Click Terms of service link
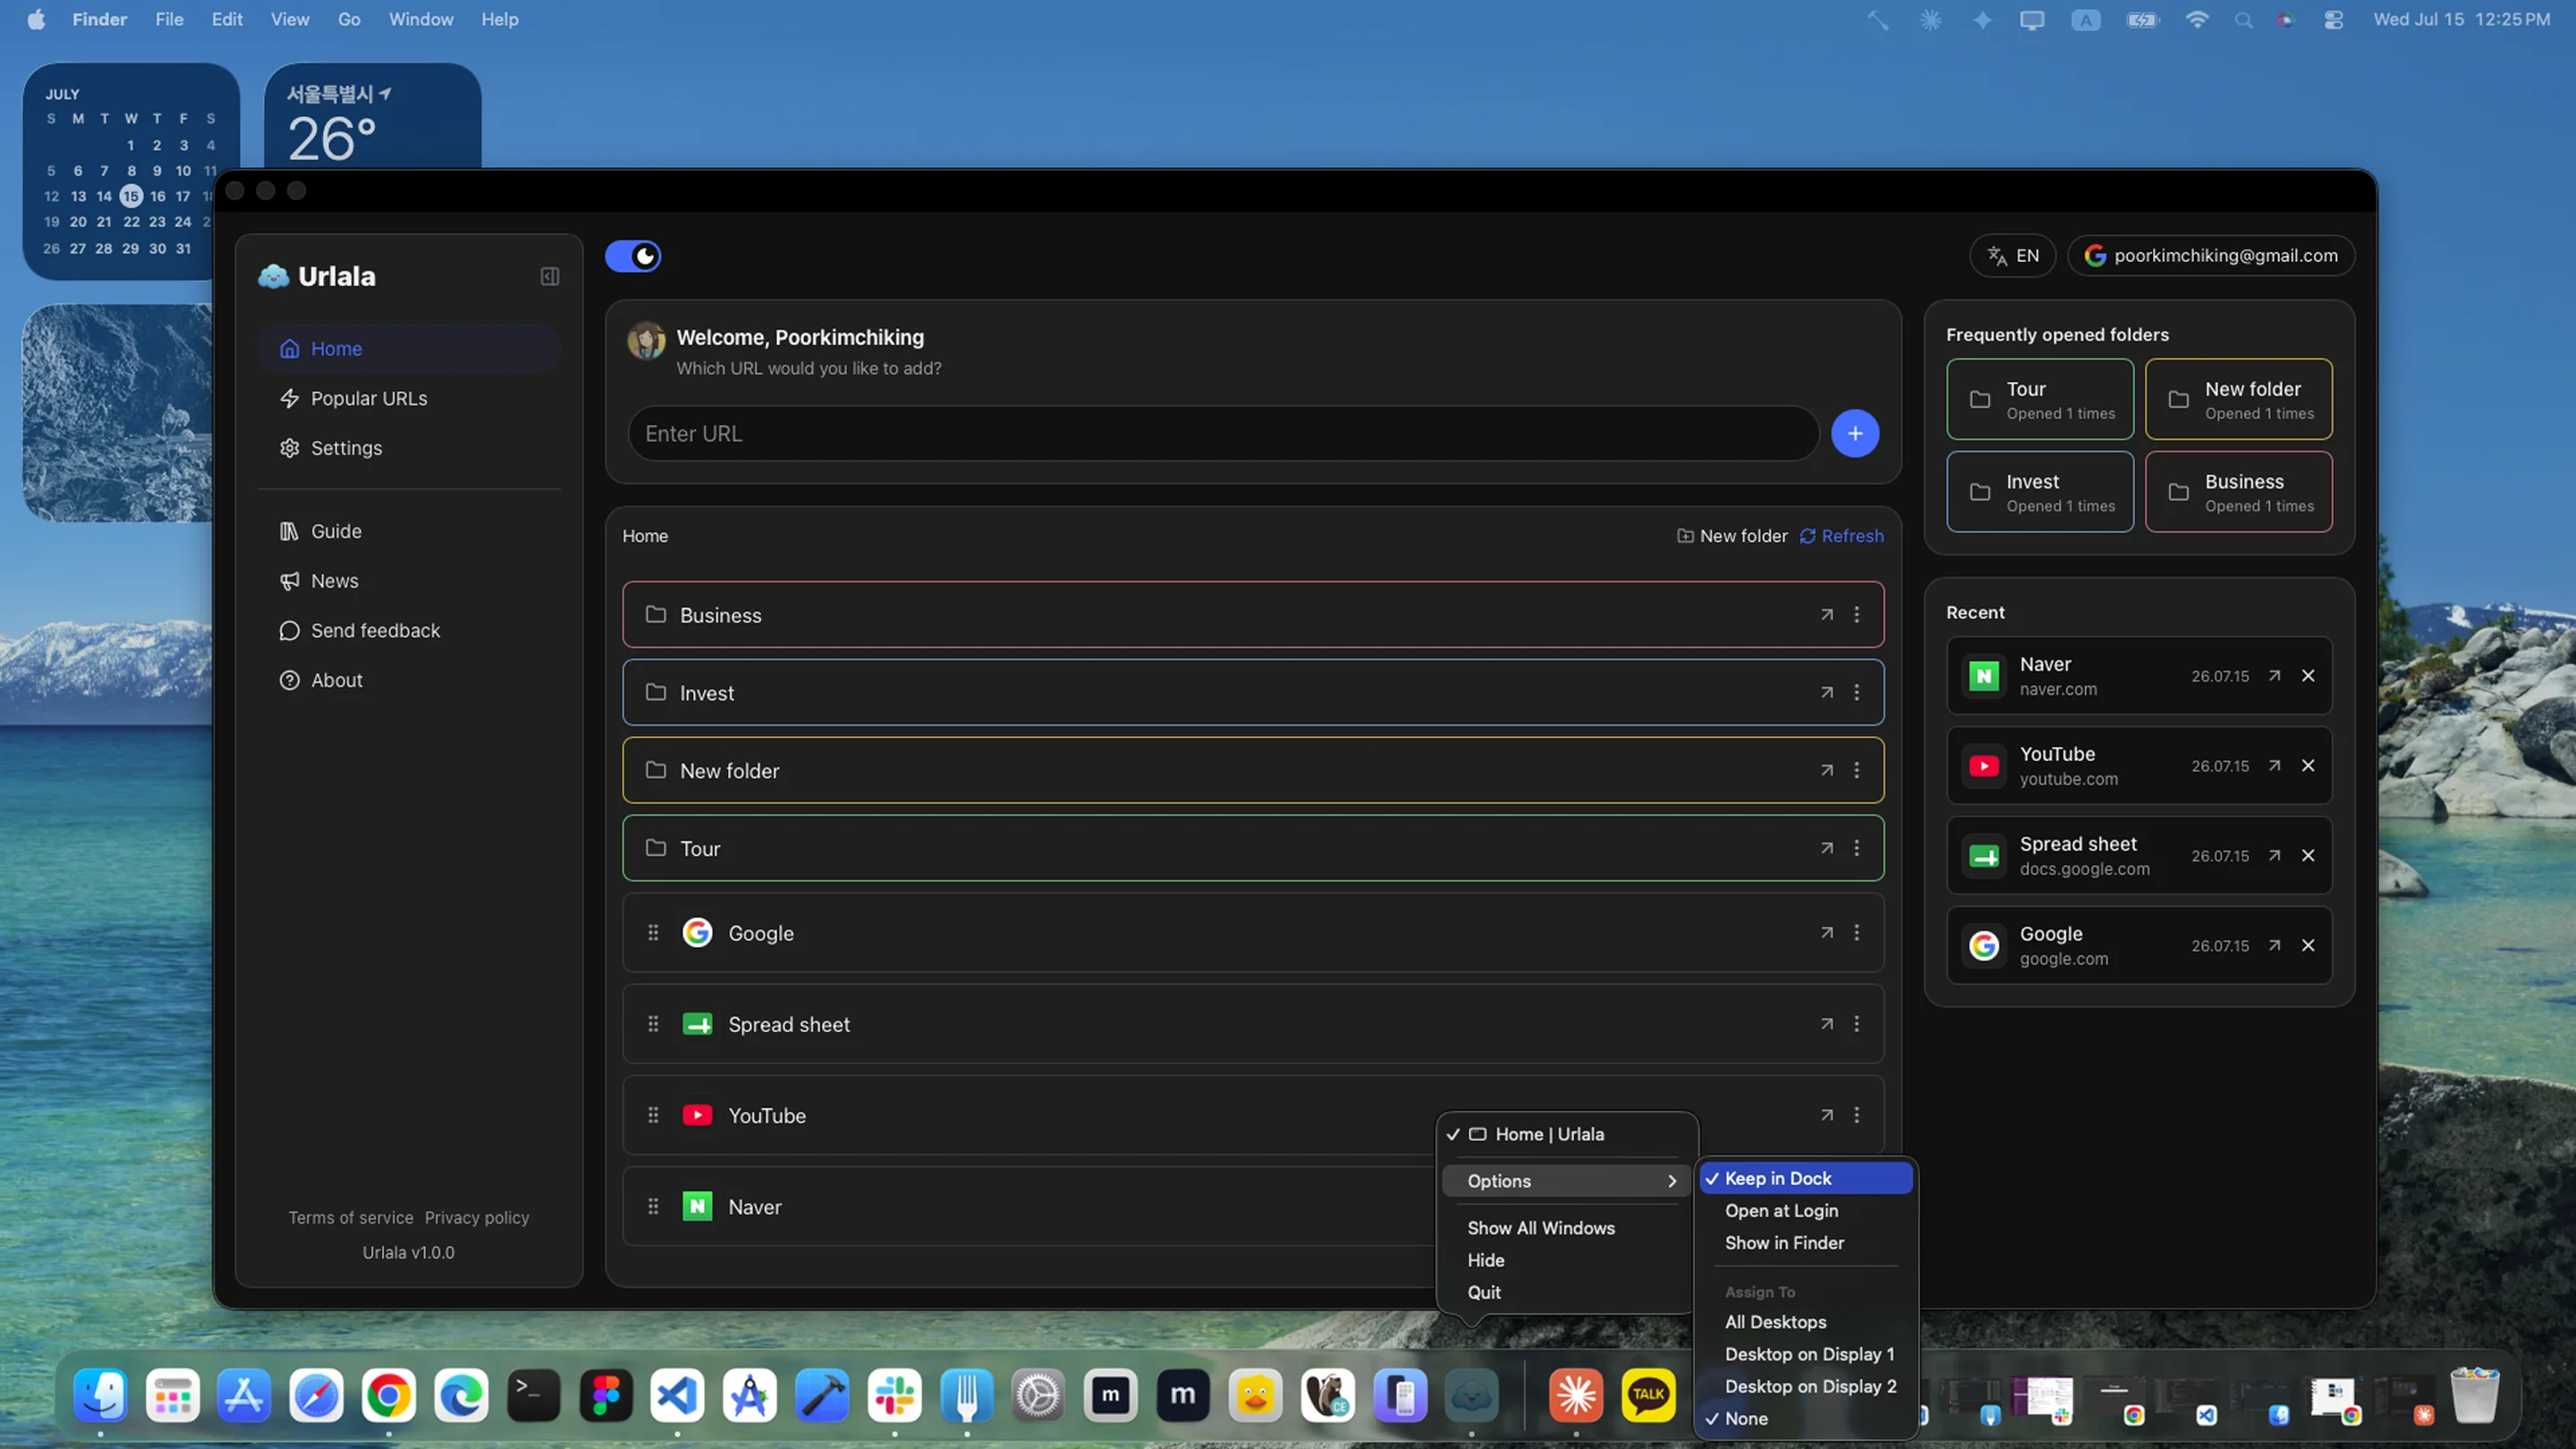 click(351, 1218)
